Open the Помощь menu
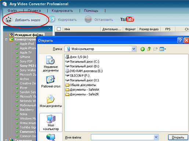 pos(91,11)
